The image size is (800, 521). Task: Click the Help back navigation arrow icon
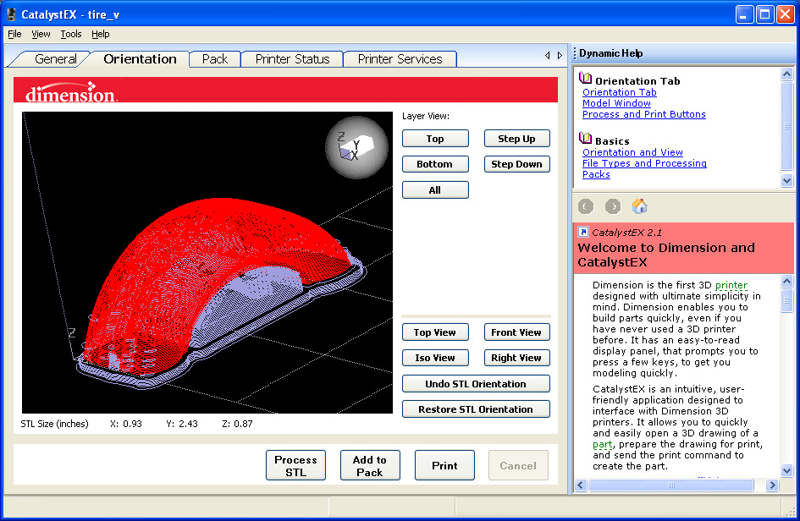tap(586, 206)
